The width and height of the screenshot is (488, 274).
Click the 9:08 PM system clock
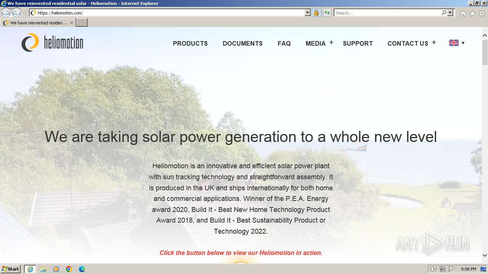(x=468, y=269)
